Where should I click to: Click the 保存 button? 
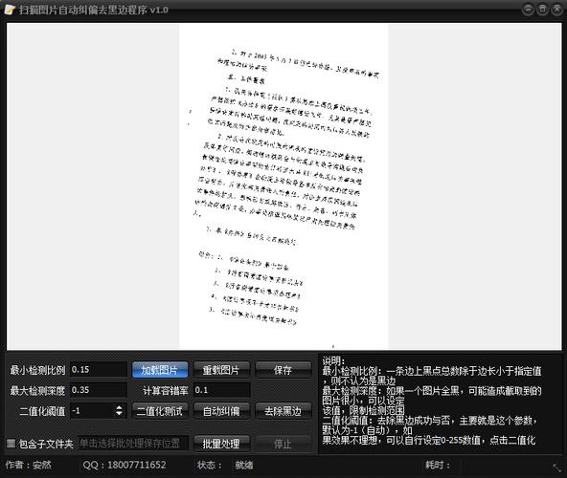click(283, 370)
